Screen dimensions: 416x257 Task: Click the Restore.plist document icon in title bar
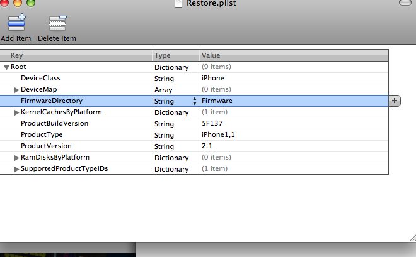[178, 3]
